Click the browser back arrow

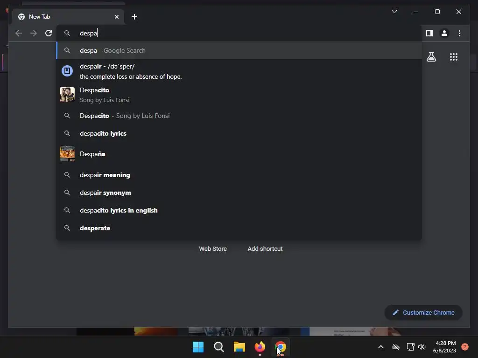coord(19,33)
